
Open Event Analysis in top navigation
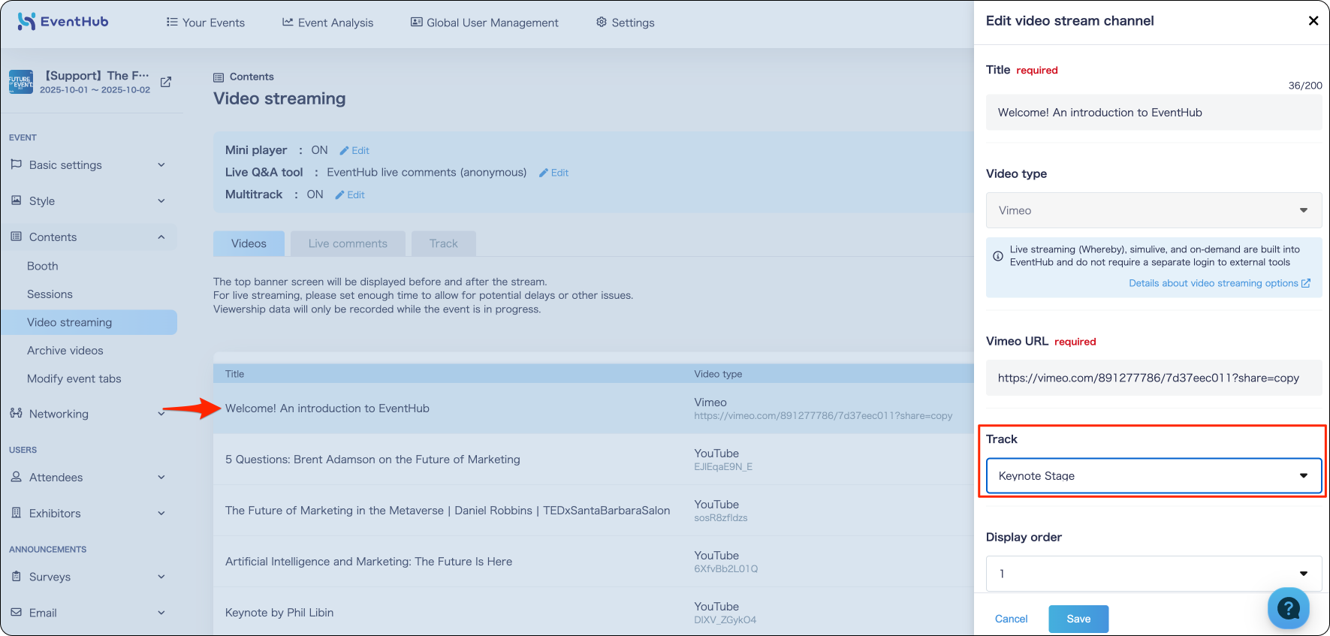tap(327, 23)
